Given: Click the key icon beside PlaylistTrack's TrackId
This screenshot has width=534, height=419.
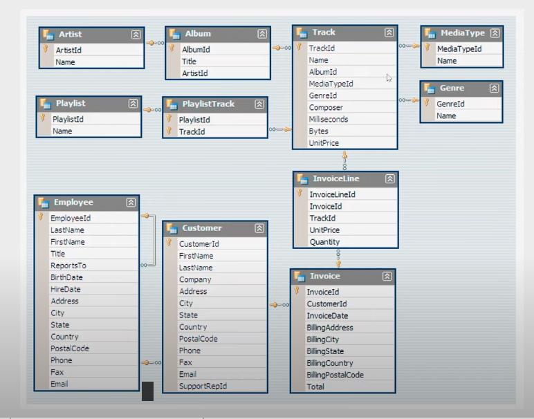Looking at the screenshot, I should 169,131.
